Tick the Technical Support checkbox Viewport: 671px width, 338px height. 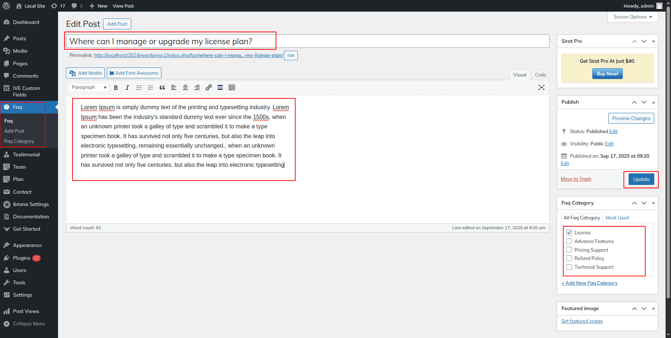(569, 267)
